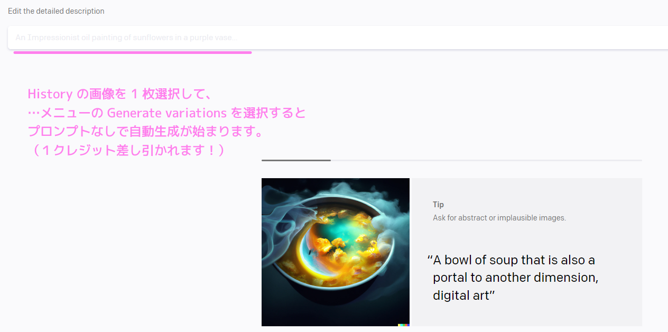Click the "portal to another dimension," line

[x=515, y=278]
